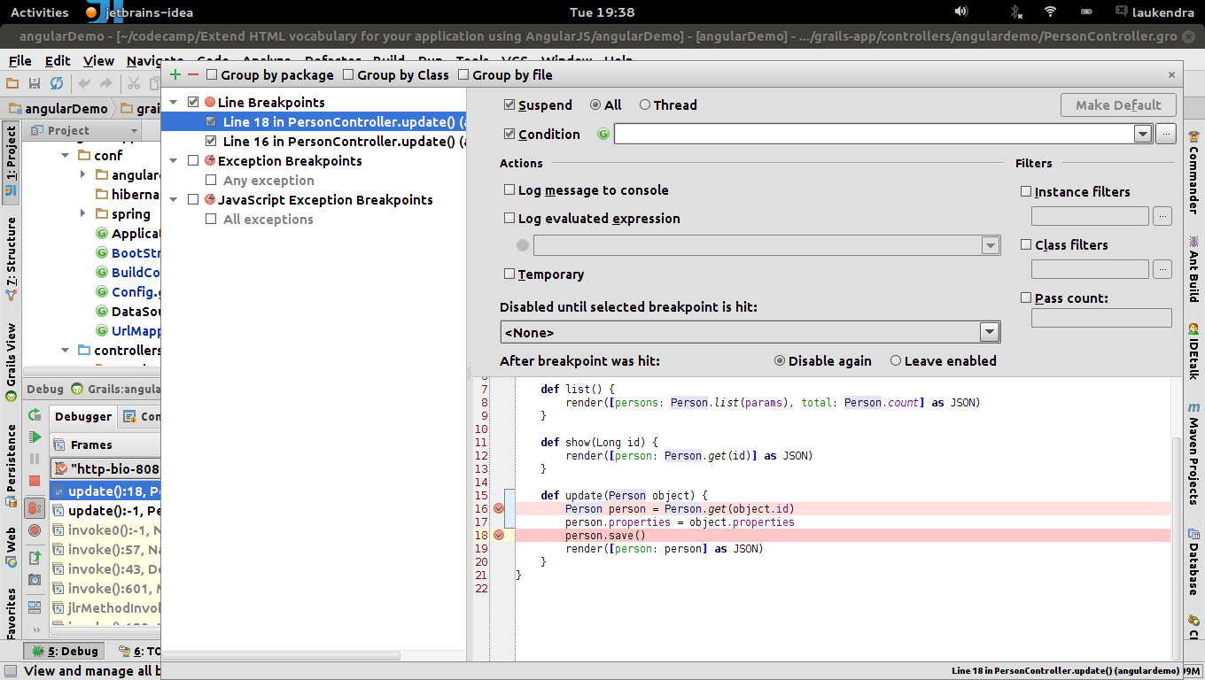The width and height of the screenshot is (1205, 680).
Task: Check Log message to console
Action: [509, 189]
